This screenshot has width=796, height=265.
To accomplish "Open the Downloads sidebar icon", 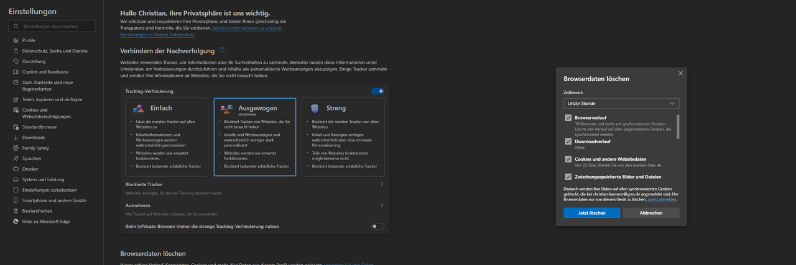I will coord(16,137).
